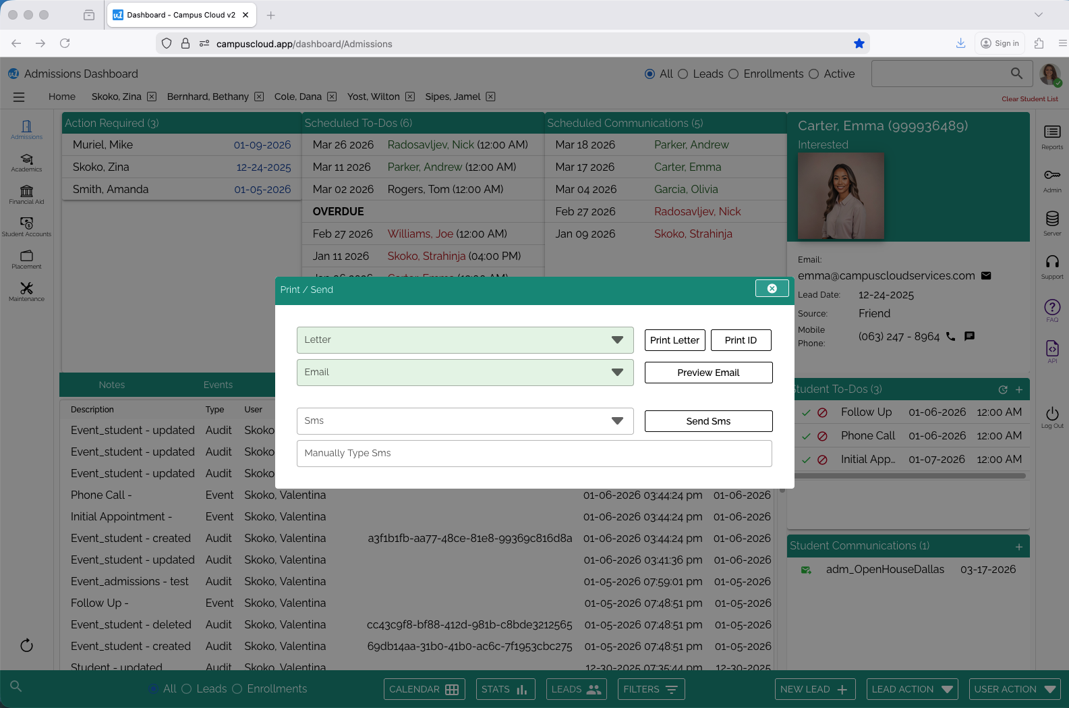Screen dimensions: 1069x708
Task: Open the Academics sidebar icon
Action: [26, 163]
